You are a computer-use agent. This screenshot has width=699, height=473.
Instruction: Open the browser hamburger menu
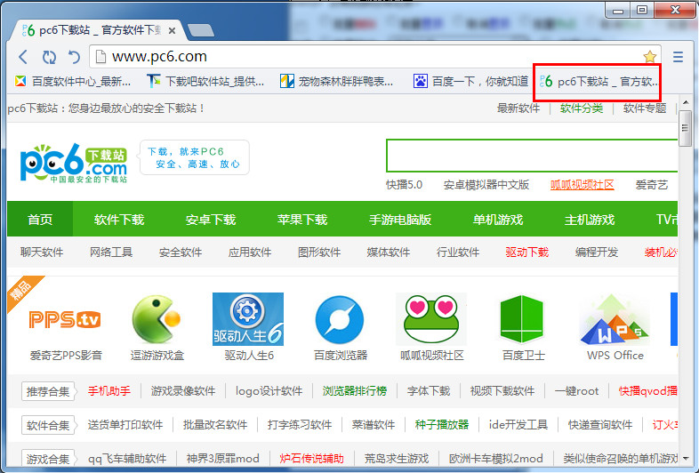(x=678, y=57)
